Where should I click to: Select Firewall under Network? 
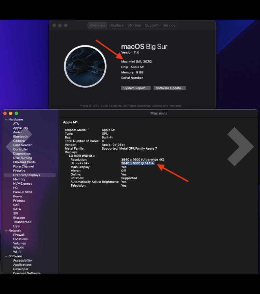pos(19,235)
